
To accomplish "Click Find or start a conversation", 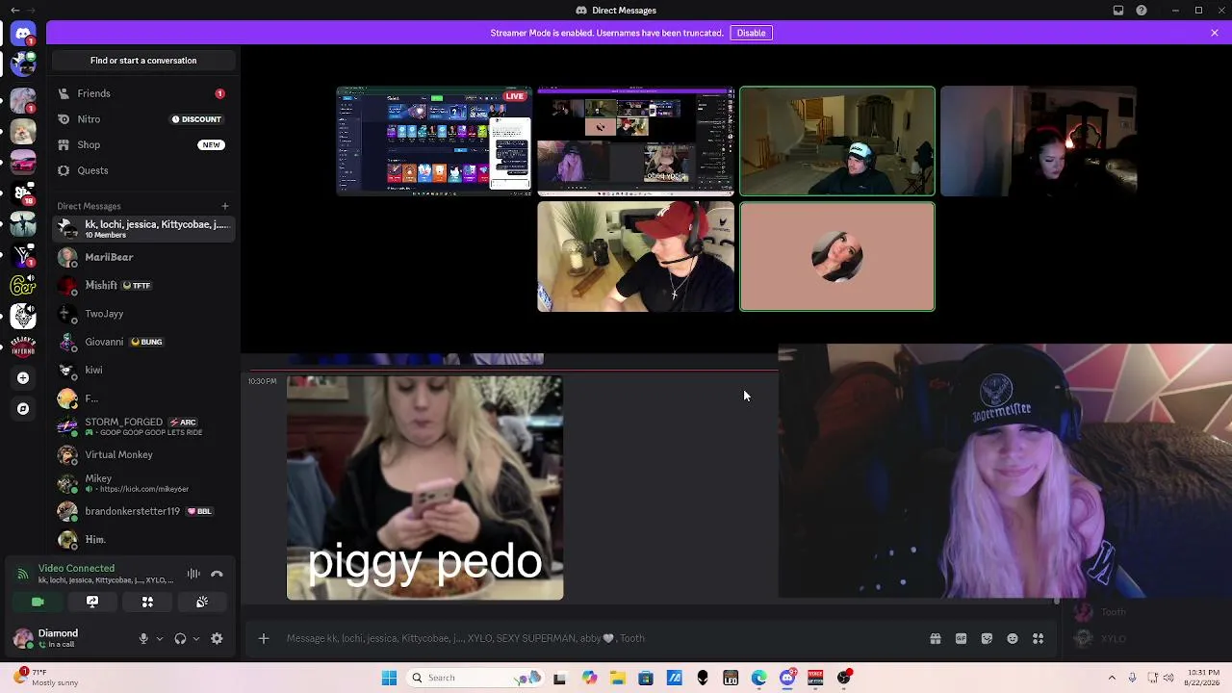I will (143, 61).
